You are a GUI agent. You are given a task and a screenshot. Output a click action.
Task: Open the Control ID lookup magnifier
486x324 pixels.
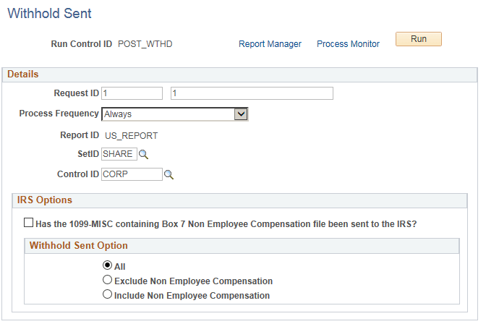(x=169, y=174)
